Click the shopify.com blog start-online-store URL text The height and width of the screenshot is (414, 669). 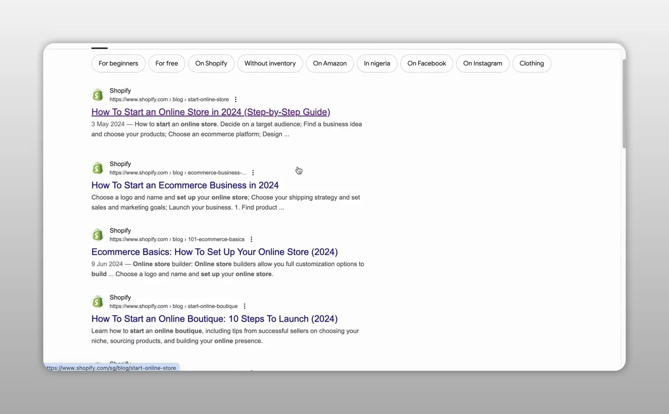pyautogui.click(x=169, y=99)
